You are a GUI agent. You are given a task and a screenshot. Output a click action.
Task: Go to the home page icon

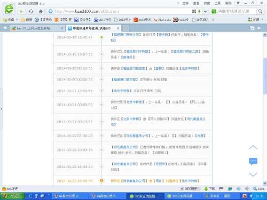pyautogui.click(x=41, y=11)
